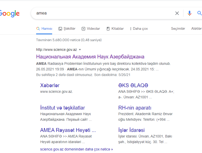Open the Xəbərlər sitelink

(x=50, y=85)
